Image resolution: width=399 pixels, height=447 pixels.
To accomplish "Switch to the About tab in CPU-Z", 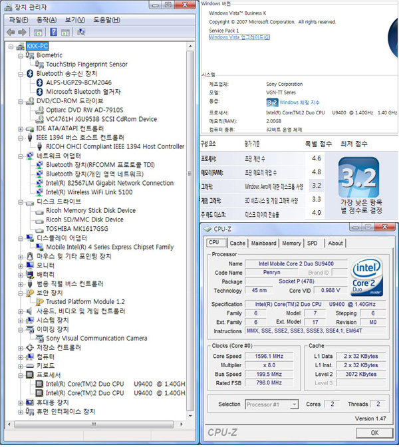I will pyautogui.click(x=335, y=243).
